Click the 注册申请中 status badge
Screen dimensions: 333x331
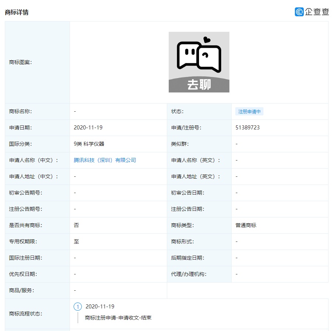point(249,112)
